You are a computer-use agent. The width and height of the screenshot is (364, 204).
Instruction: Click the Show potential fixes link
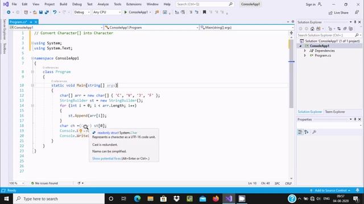(x=106, y=159)
